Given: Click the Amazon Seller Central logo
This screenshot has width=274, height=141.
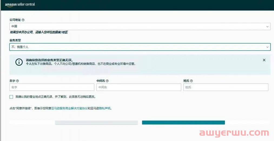Looking at the screenshot, I should click(20, 5).
